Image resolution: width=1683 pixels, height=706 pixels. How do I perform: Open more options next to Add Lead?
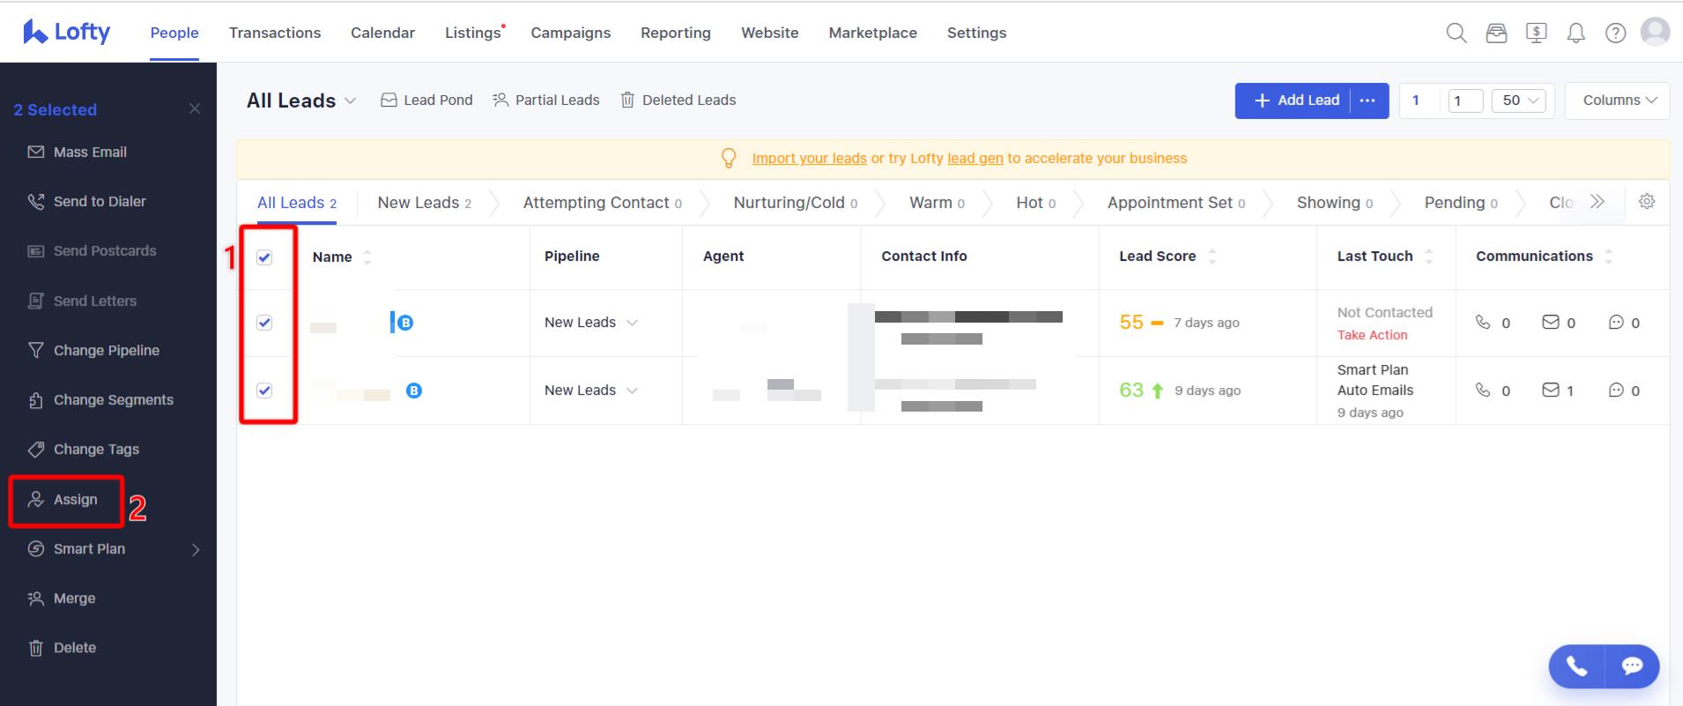1368,100
